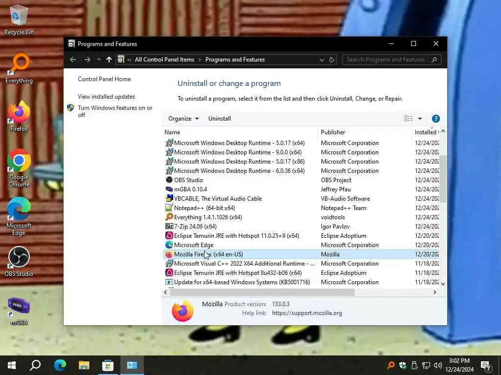
Task: Select Eclipse Temurin JRE 8u432-b06 entry
Action: click(x=301, y=272)
